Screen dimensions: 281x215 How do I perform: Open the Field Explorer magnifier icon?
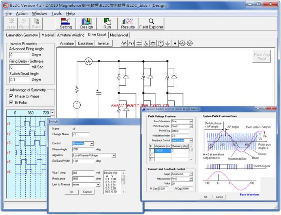coord(151,24)
